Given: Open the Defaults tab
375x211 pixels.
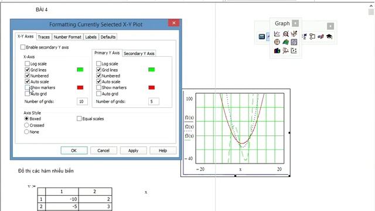Looking at the screenshot, I should pyautogui.click(x=108, y=37).
